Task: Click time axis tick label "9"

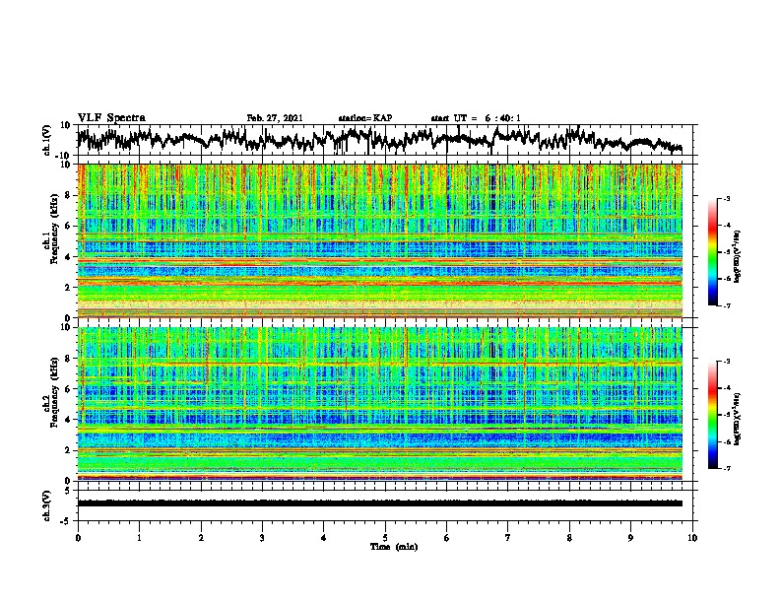Action: click(x=630, y=538)
